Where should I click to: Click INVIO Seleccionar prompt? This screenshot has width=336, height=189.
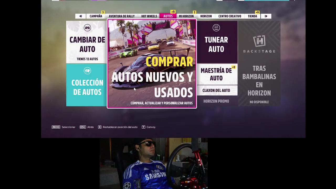pyautogui.click(x=64, y=127)
